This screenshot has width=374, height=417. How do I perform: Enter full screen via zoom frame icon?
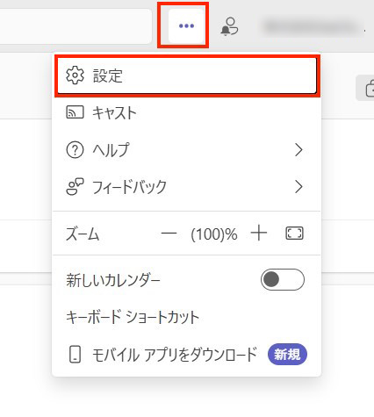pos(294,234)
